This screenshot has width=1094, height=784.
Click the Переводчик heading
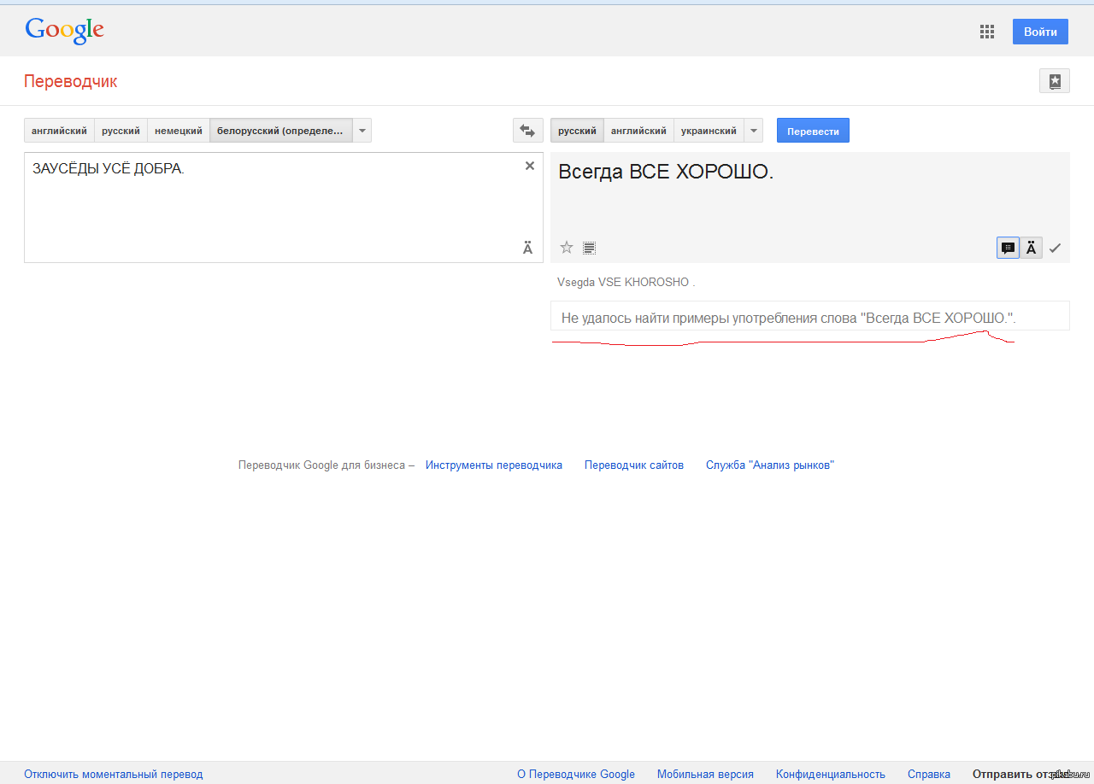[x=70, y=82]
